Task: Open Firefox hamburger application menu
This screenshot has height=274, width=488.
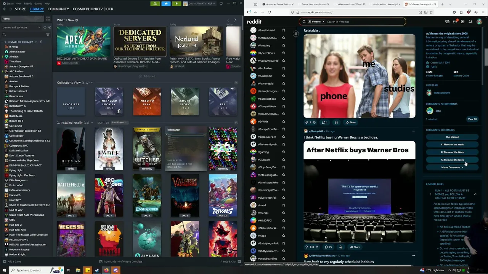Action: (x=483, y=12)
